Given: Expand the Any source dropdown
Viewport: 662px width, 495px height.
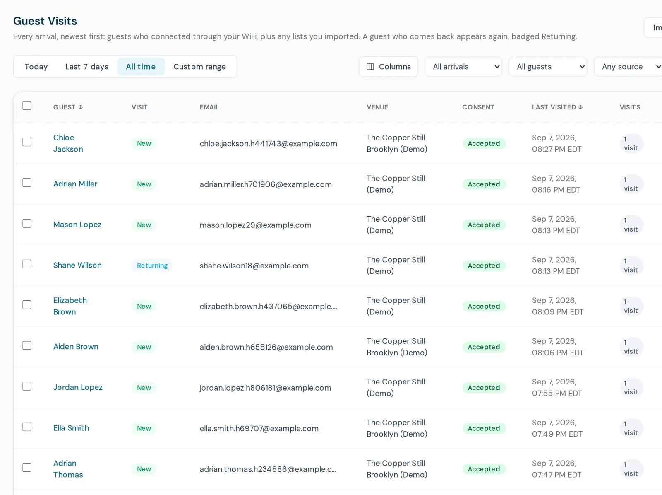Looking at the screenshot, I should pos(629,67).
